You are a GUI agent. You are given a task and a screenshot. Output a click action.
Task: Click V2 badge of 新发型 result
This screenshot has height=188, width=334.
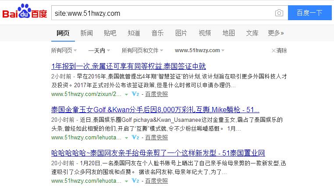click(x=135, y=181)
